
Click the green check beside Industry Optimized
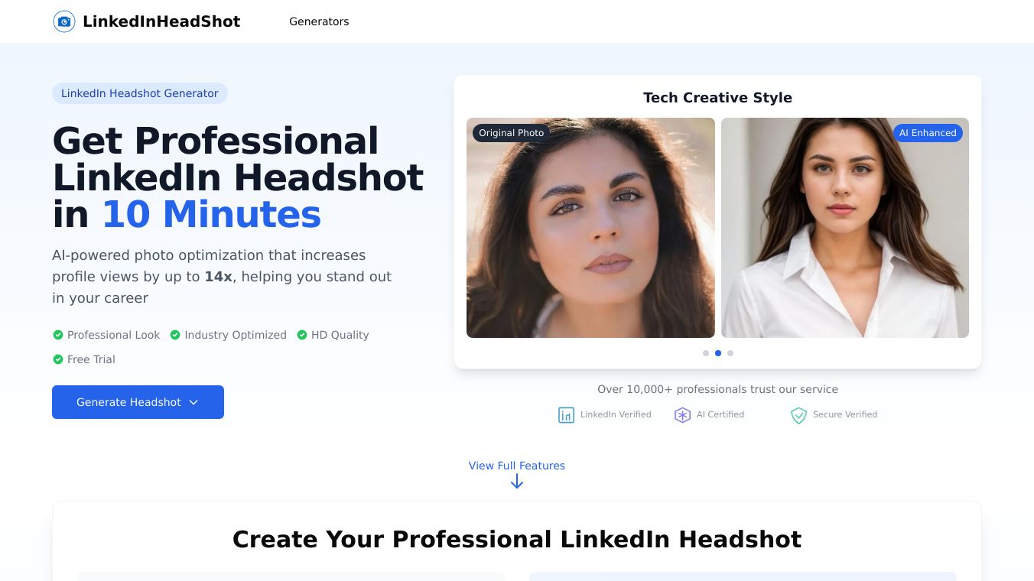(x=175, y=335)
